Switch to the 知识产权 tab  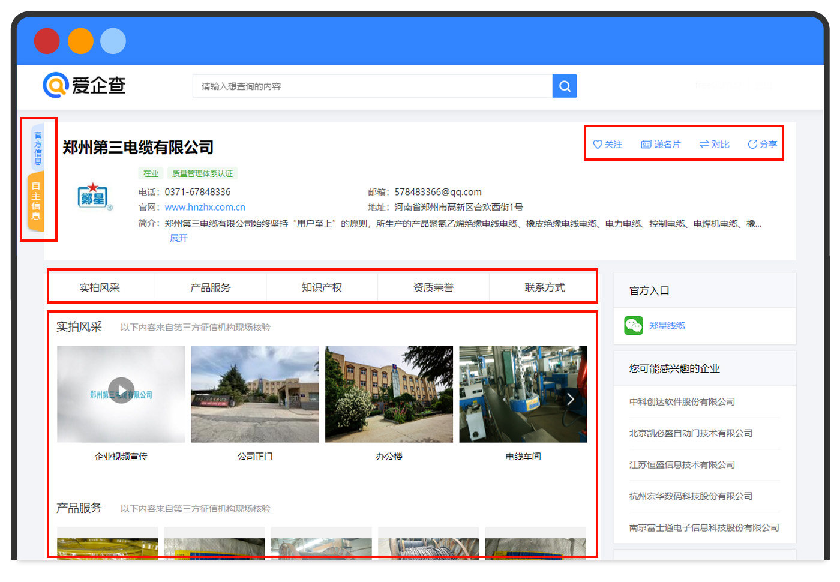(322, 287)
